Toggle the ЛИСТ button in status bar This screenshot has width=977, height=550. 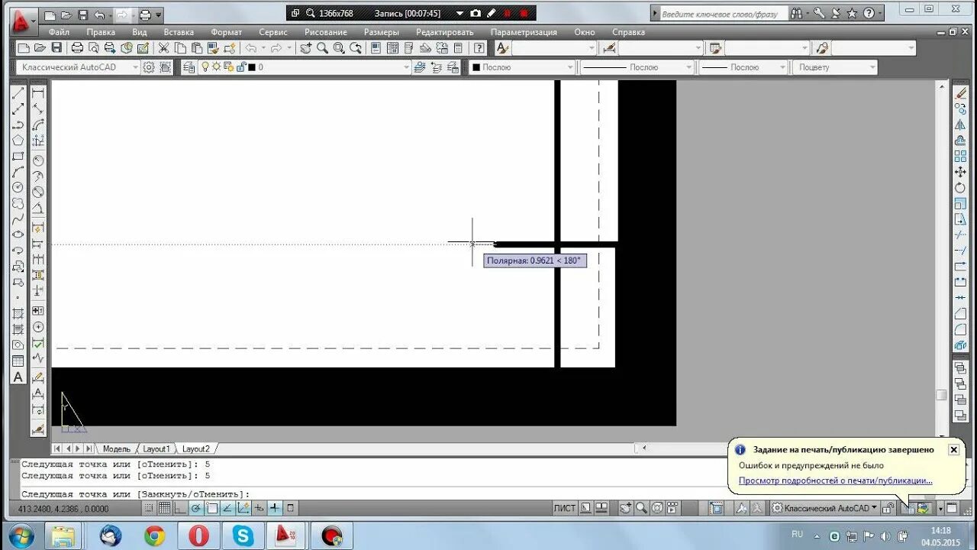(x=565, y=507)
